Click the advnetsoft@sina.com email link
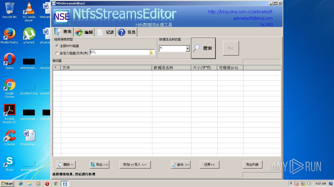The width and height of the screenshot is (334, 187). pyautogui.click(x=253, y=18)
